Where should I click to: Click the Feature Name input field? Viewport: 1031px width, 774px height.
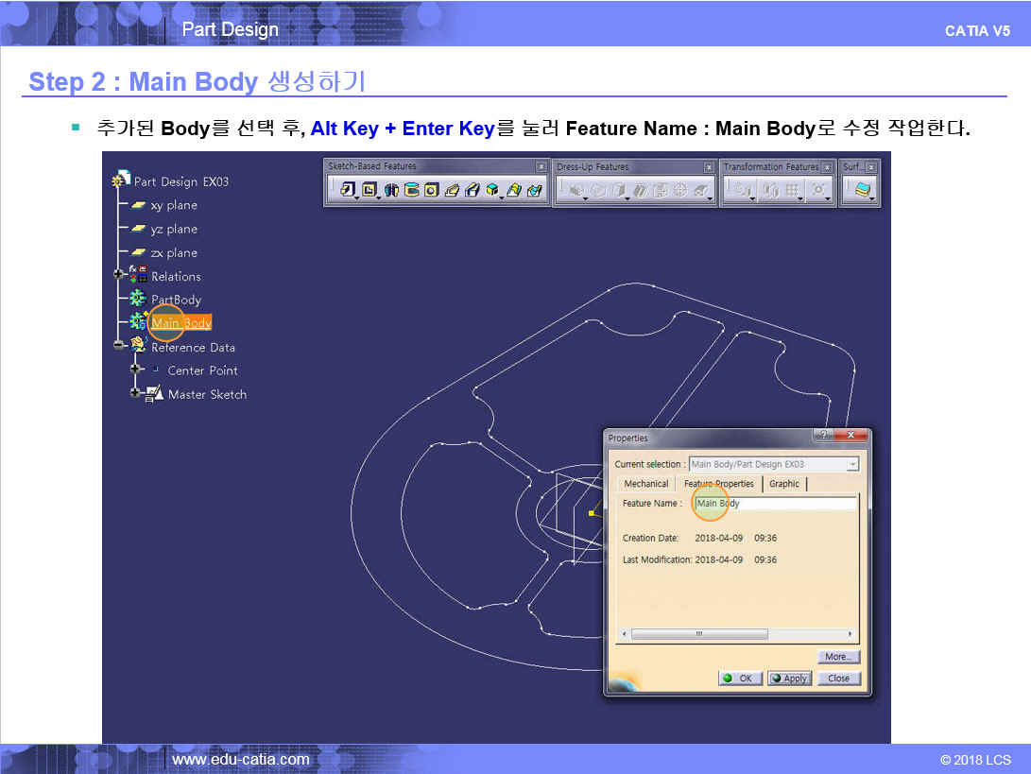(775, 503)
